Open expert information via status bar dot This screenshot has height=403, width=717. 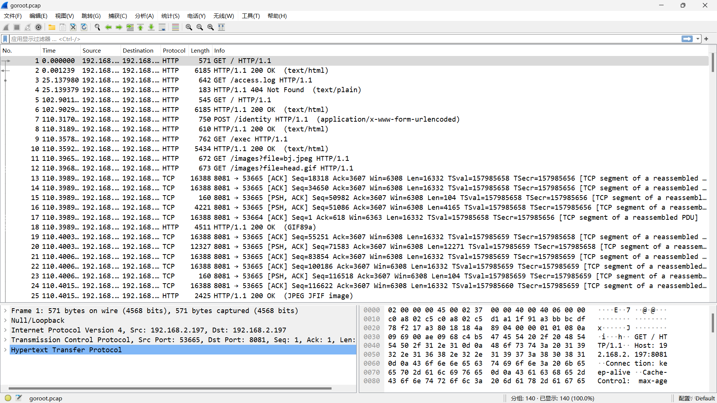click(7, 398)
